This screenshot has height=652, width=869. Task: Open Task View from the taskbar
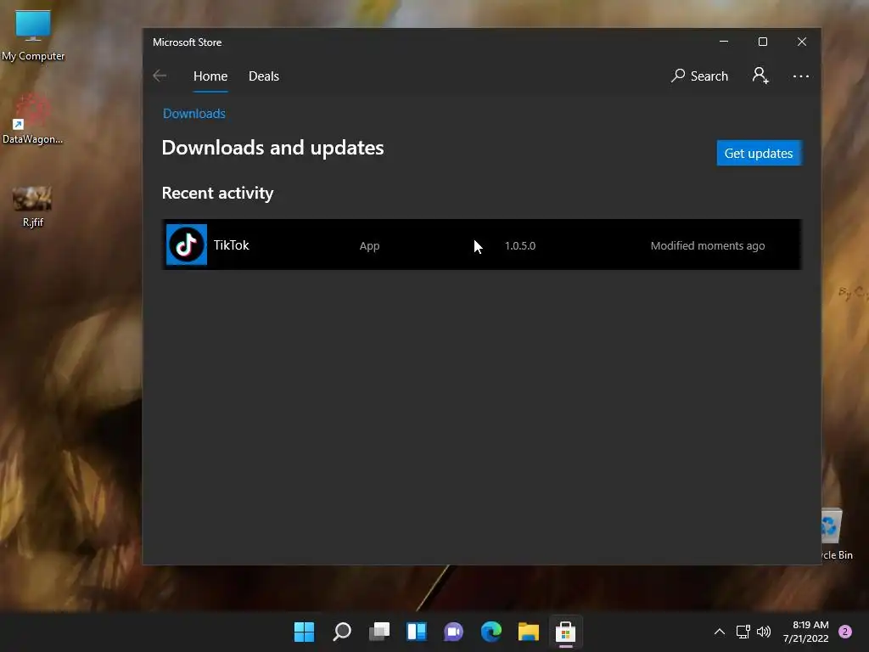pos(379,632)
